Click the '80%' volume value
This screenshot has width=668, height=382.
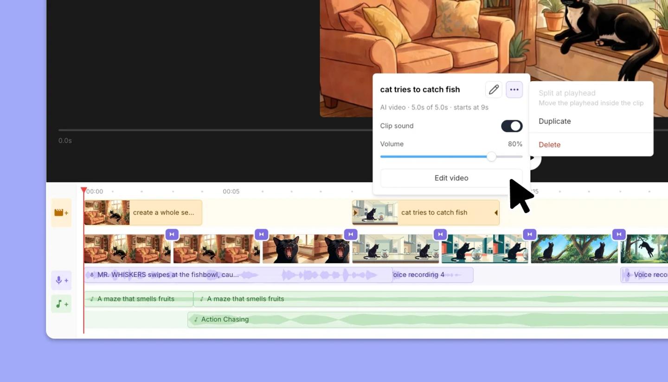(x=515, y=144)
